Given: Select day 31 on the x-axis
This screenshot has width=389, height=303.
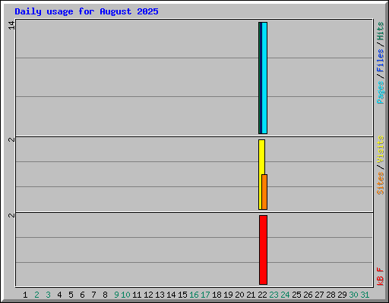Looking at the screenshot, I should (365, 295).
